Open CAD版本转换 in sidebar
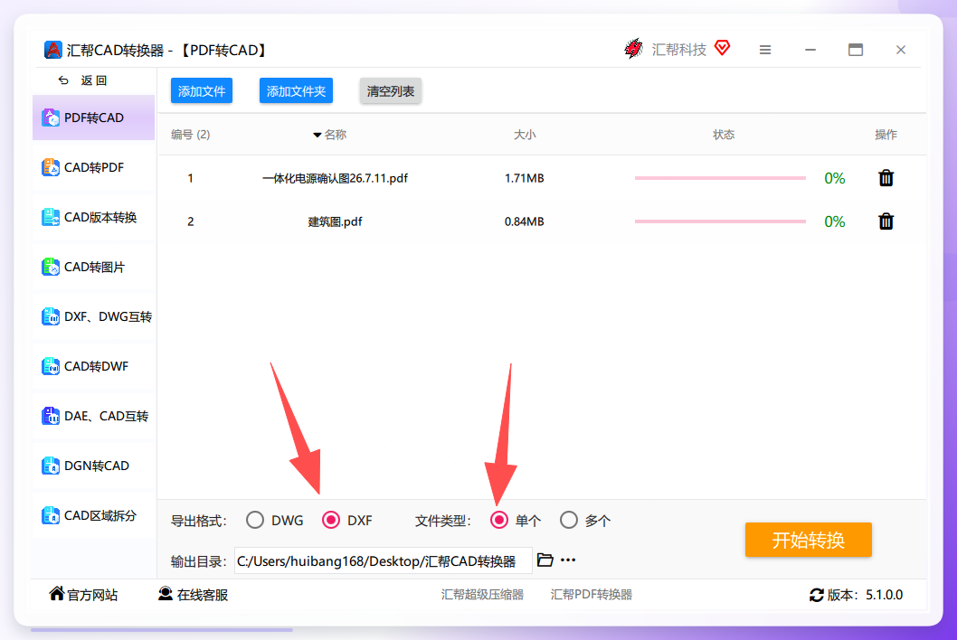Screen dimensions: 957x640 94,217
